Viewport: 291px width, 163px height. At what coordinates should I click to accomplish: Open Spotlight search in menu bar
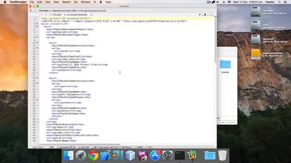click(279, 2)
